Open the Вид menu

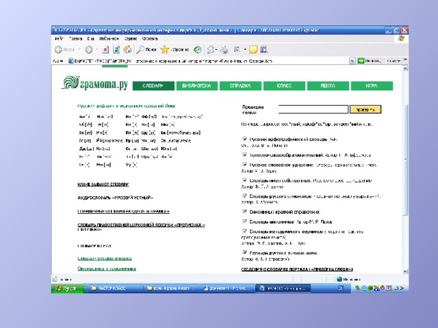pyautogui.click(x=90, y=39)
